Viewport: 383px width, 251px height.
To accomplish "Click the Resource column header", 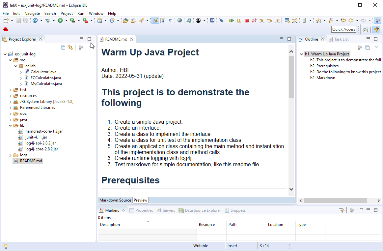I will (x=211, y=225).
